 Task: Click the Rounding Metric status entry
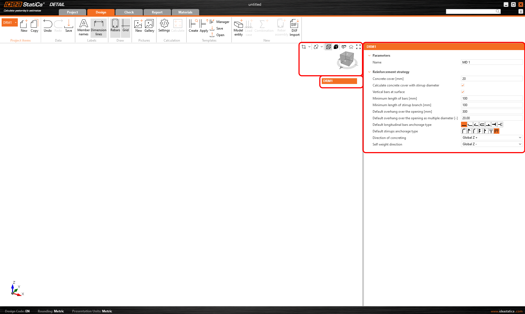pos(51,311)
